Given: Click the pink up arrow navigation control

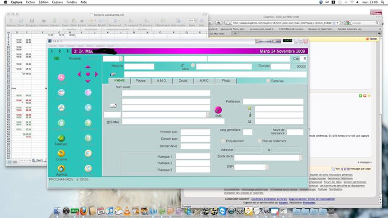Looking at the screenshot, I should pyautogui.click(x=88, y=67).
